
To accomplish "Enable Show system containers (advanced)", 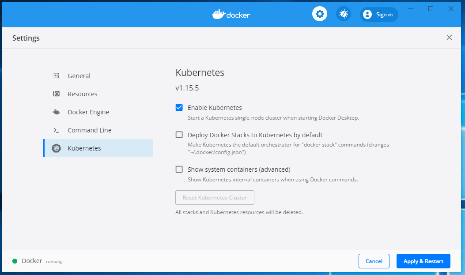I will 179,169.
